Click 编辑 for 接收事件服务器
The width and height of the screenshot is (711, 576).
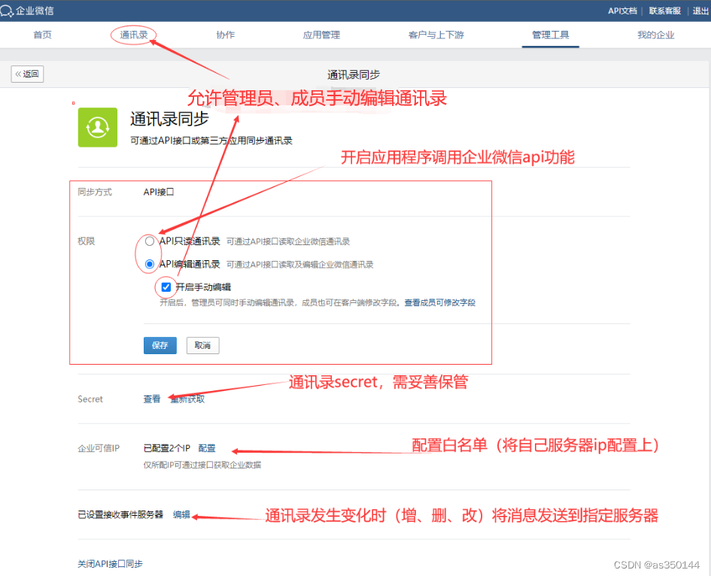(181, 514)
